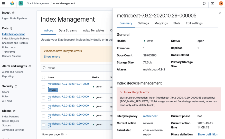
Task: Go to Index Management in sidebar
Action: tap(13, 34)
